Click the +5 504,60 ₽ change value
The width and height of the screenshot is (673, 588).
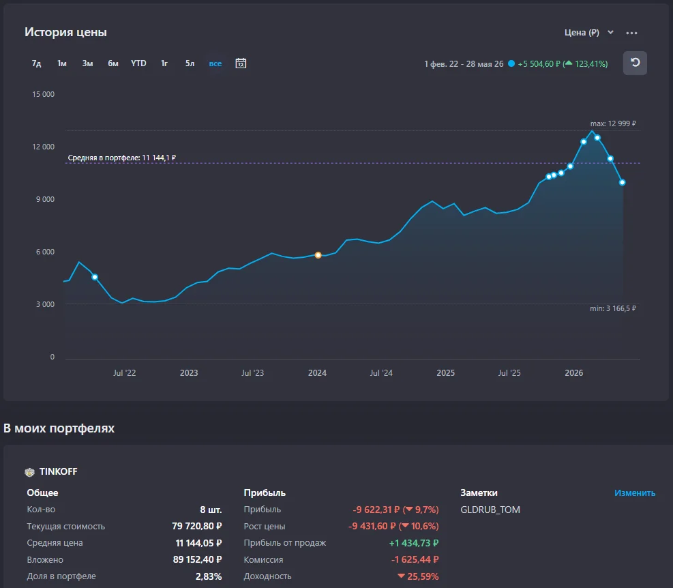[x=539, y=64]
